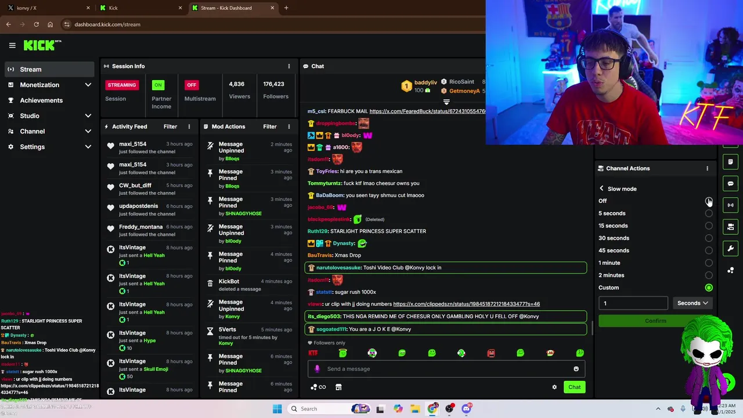Click the broadcast signal sidebar icon
Viewport: 743px width, 418px height.
pos(730,205)
